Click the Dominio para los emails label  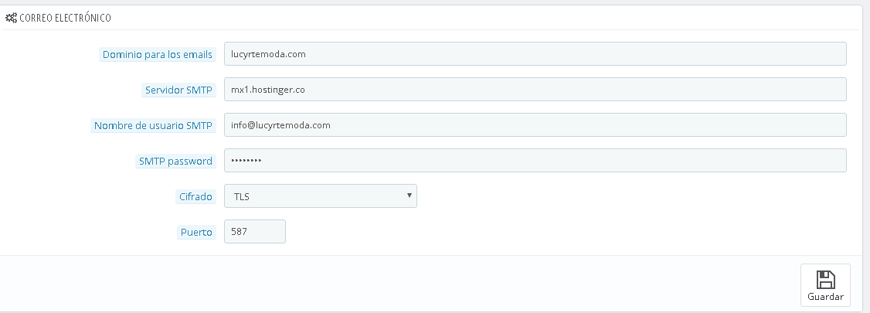click(157, 55)
